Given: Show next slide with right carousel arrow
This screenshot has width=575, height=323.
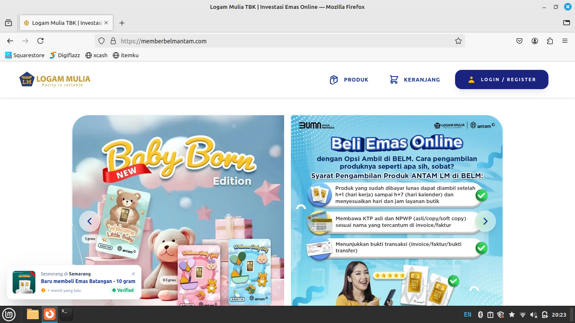Looking at the screenshot, I should [485, 221].
